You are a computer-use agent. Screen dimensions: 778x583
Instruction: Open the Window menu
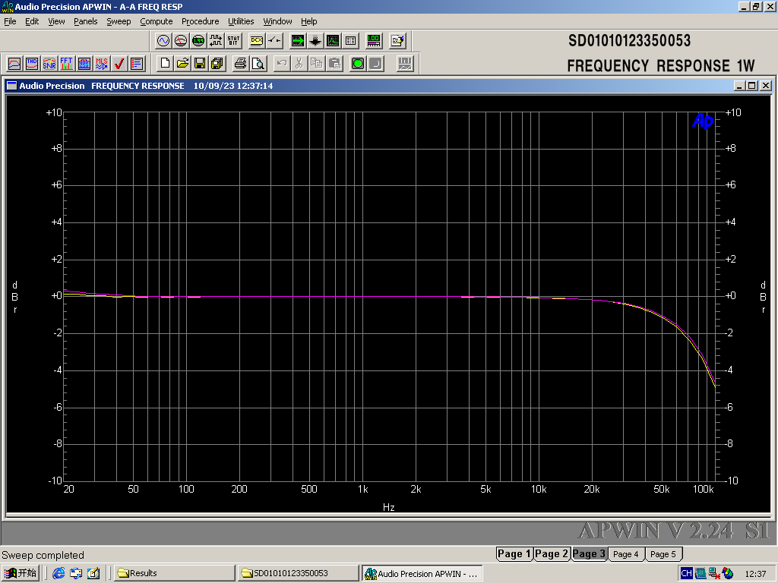[277, 21]
